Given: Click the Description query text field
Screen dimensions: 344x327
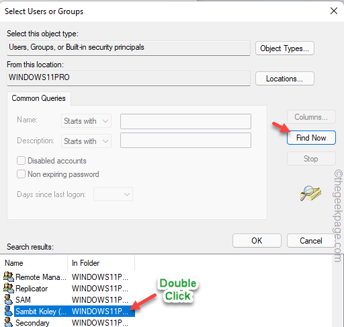Looking at the screenshot, I should (x=185, y=140).
